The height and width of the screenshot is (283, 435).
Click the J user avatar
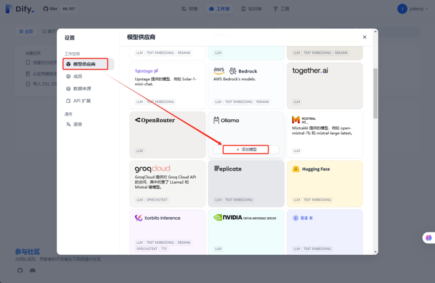coord(402,9)
